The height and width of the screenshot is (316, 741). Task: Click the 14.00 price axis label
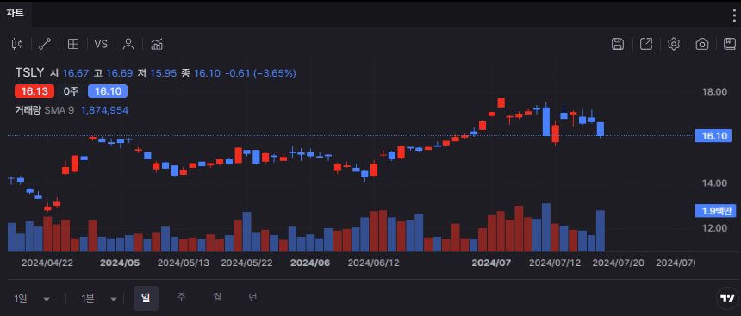714,183
